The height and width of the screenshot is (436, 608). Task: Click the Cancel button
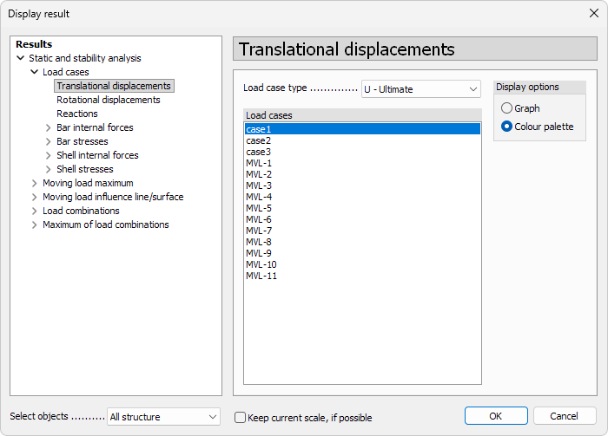pyautogui.click(x=565, y=416)
